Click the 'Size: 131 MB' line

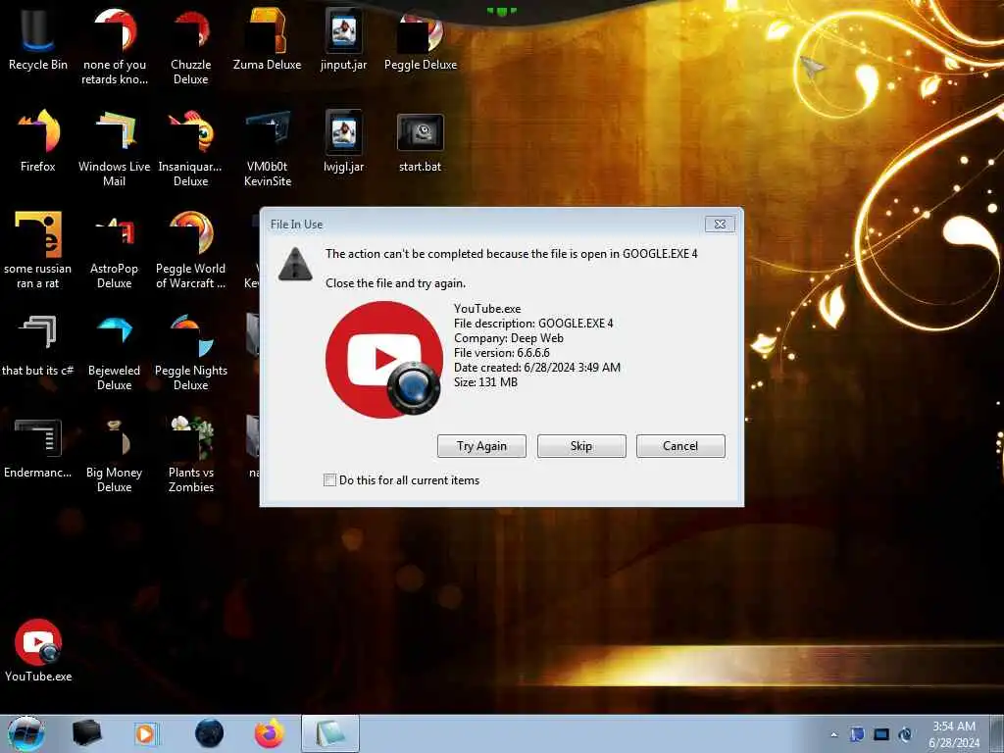485,382
